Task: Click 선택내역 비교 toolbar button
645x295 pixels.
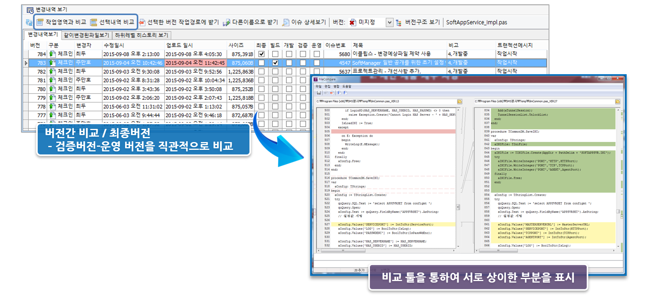Action: pyautogui.click(x=113, y=22)
